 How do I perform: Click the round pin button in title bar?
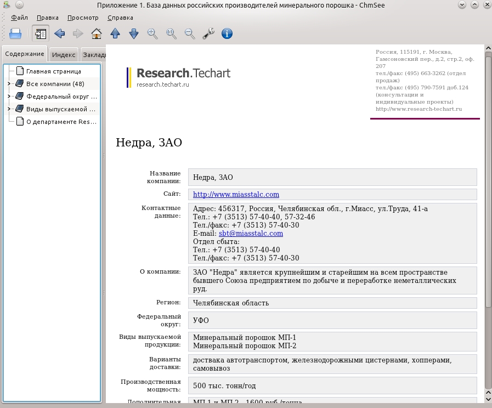pyautogui.click(x=19, y=5)
